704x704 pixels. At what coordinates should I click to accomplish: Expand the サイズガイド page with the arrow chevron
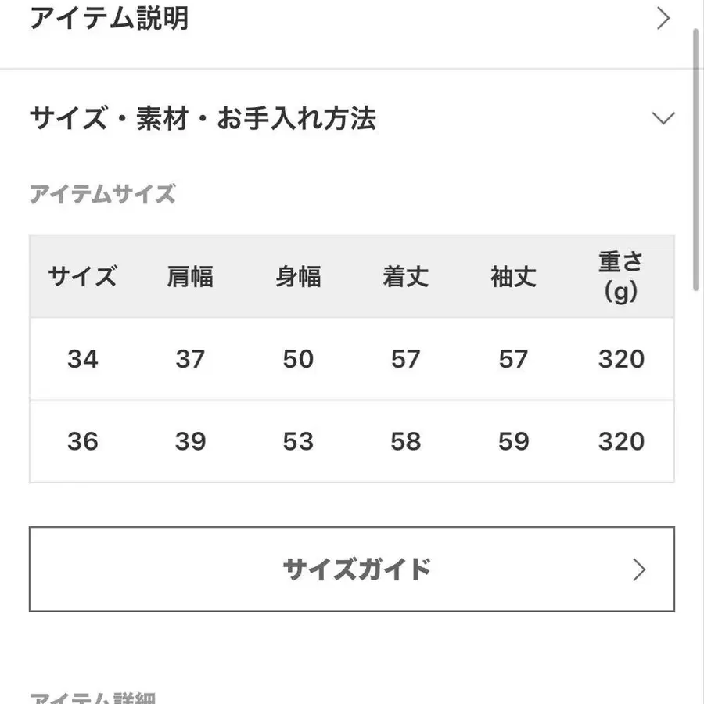tap(640, 570)
